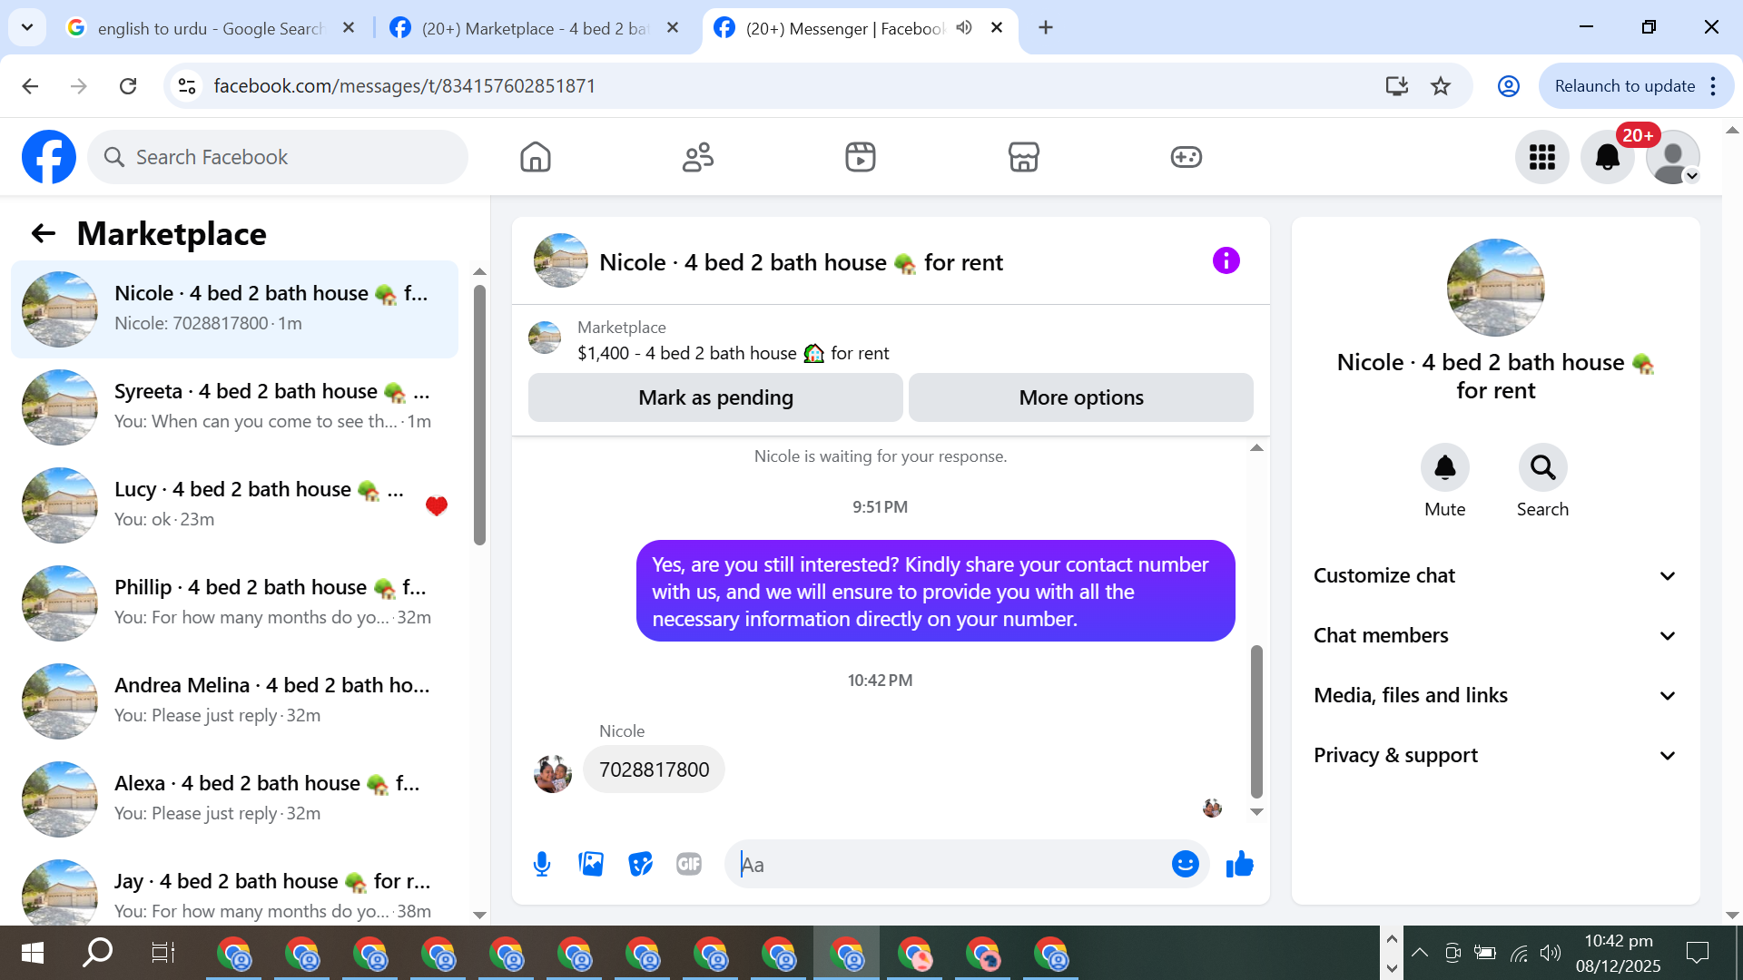Mute the conversation with the bell icon
The image size is (1743, 980).
click(1444, 467)
